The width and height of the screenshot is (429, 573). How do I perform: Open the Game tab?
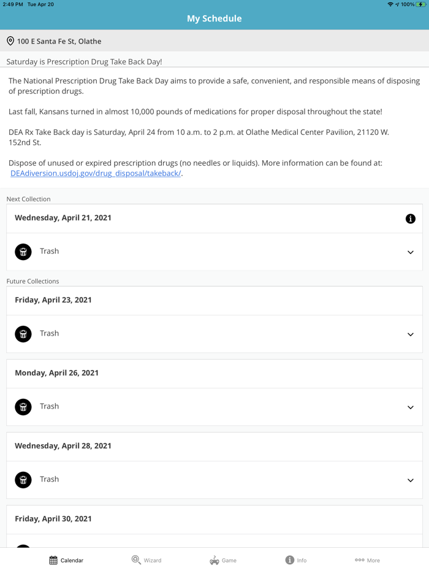[222, 560]
